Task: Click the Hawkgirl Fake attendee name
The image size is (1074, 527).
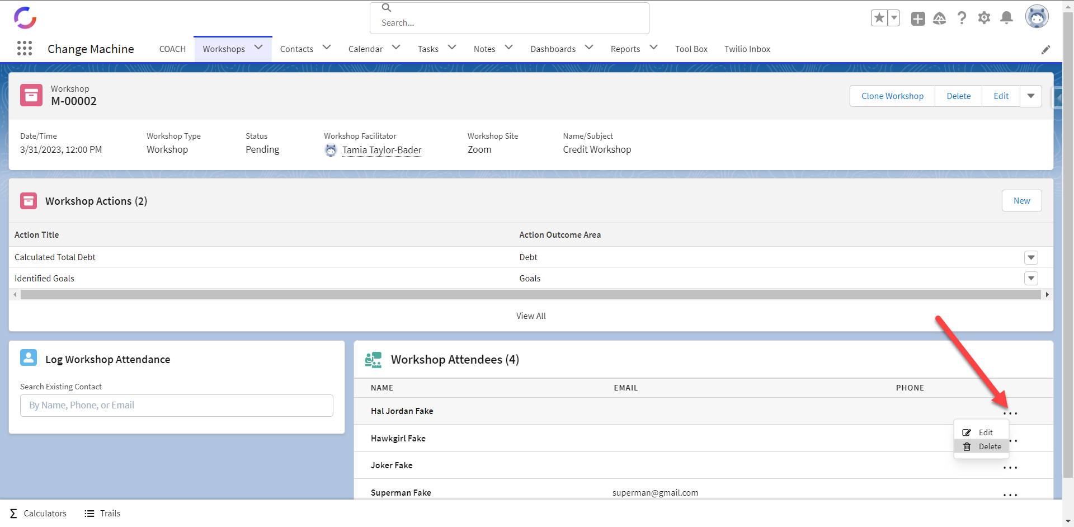Action: (x=398, y=439)
